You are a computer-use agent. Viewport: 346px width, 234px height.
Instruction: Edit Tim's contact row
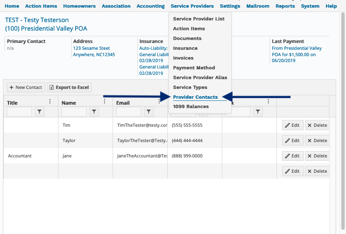[x=293, y=125]
